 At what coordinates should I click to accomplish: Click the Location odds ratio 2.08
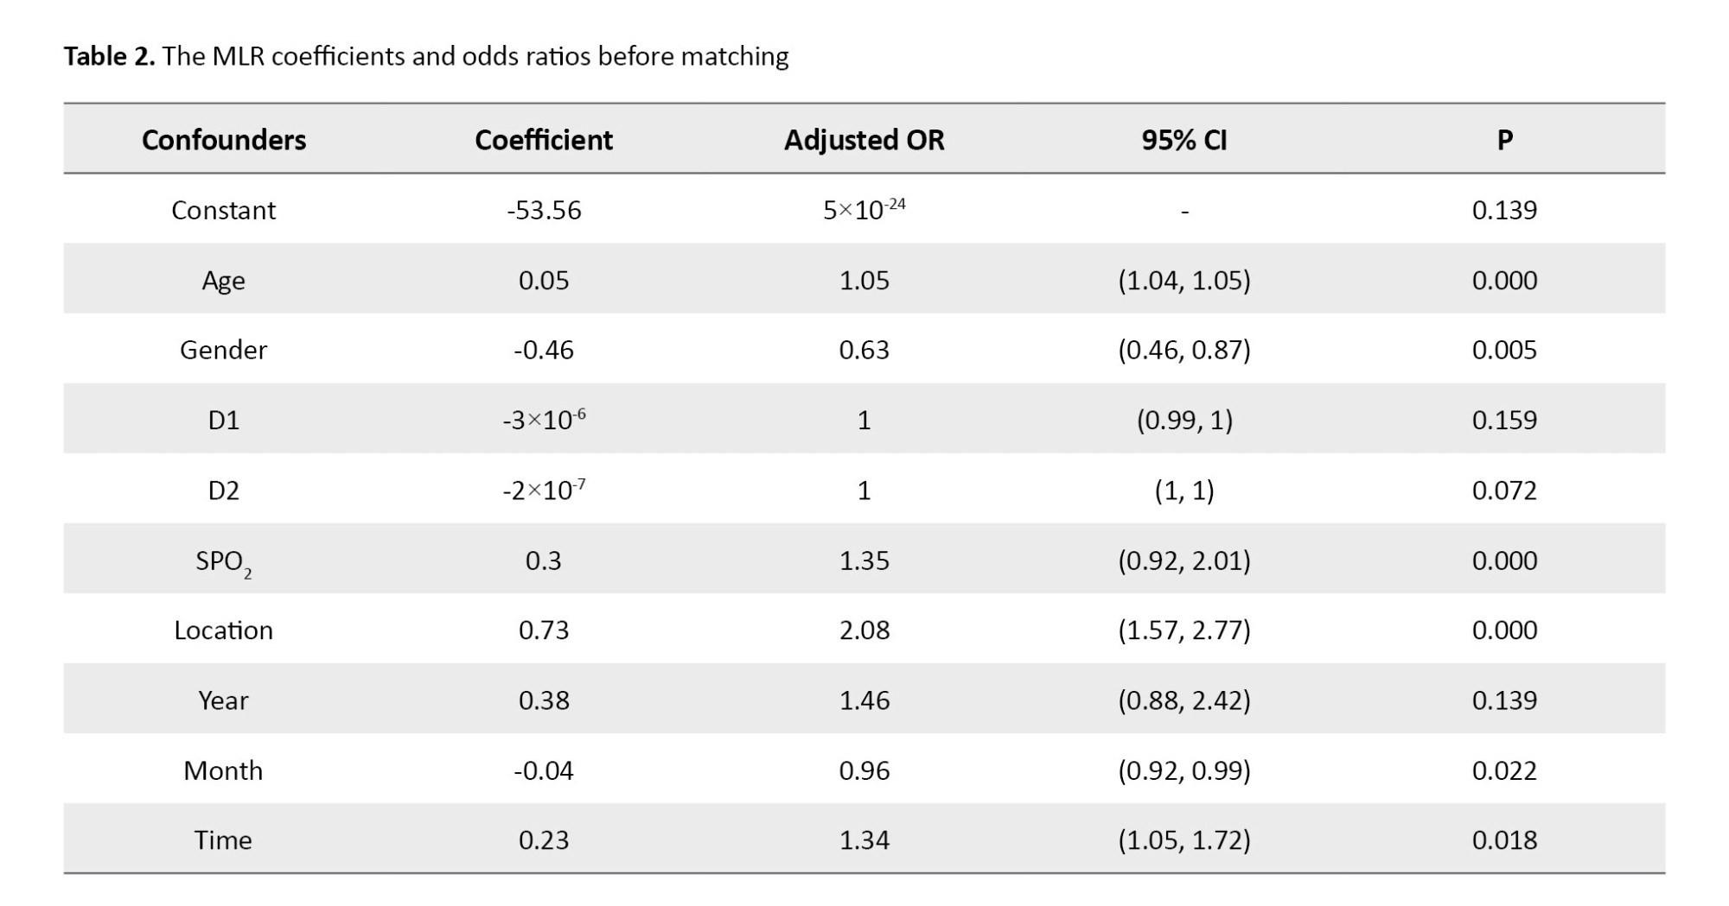pos(864,630)
